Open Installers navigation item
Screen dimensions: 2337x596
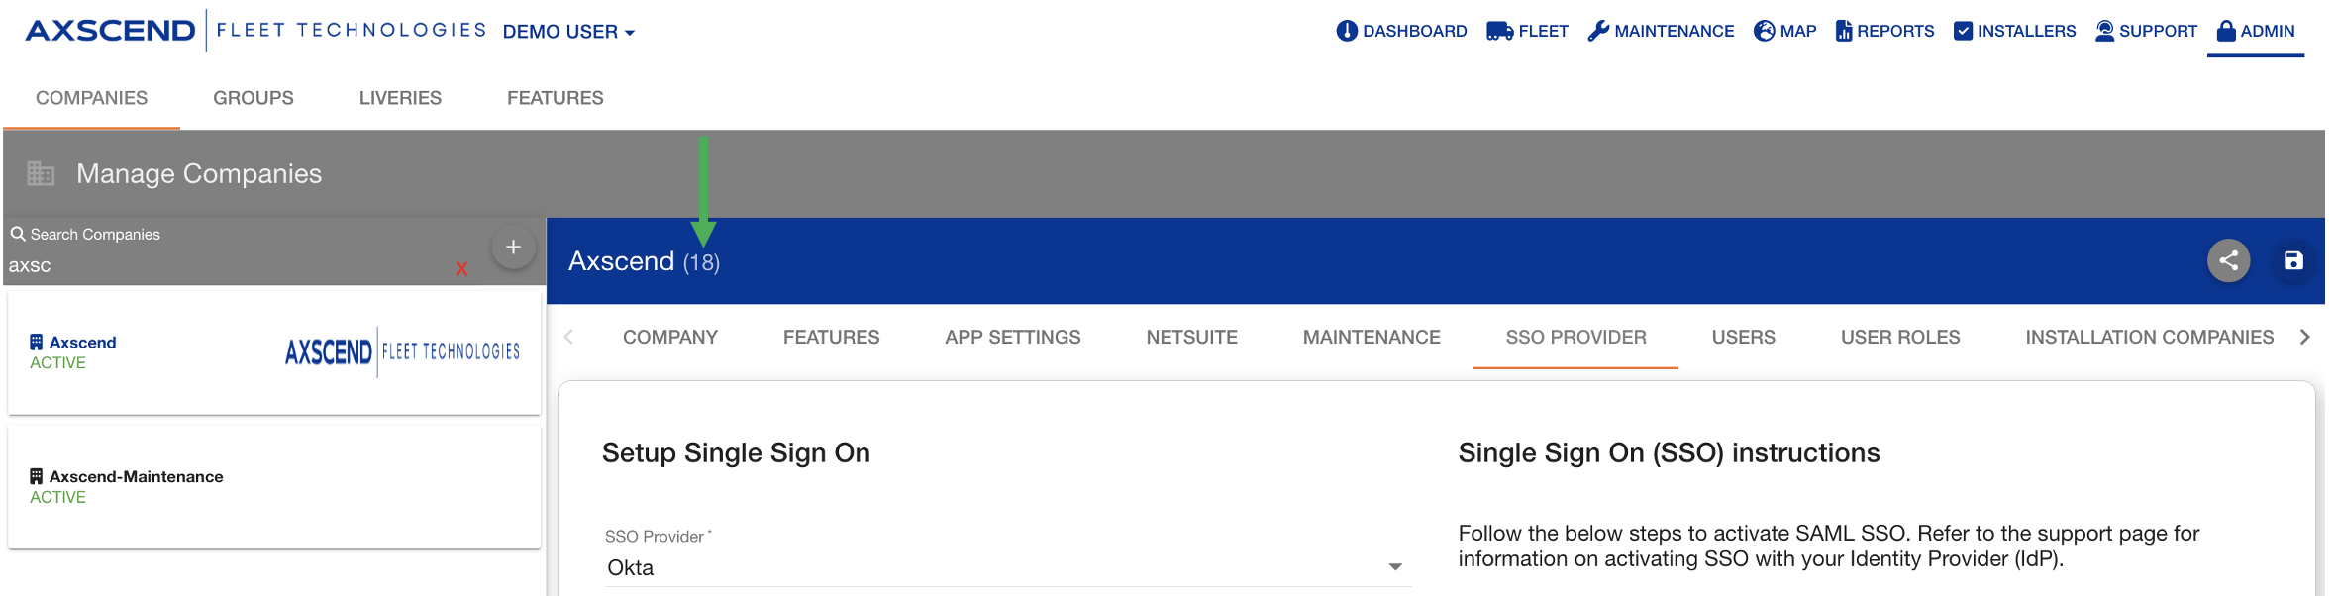pos(2014,31)
